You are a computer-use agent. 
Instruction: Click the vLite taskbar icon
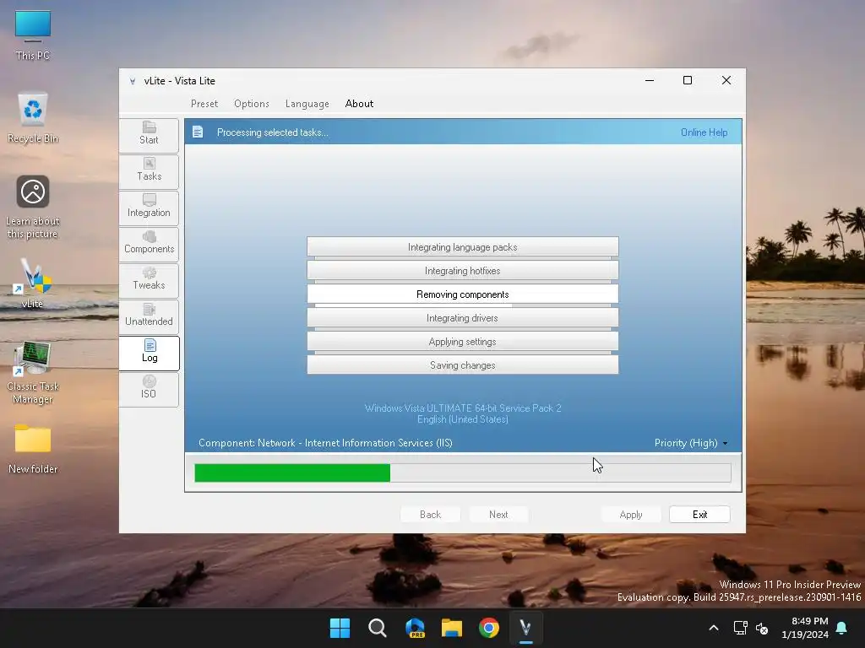[525, 628]
